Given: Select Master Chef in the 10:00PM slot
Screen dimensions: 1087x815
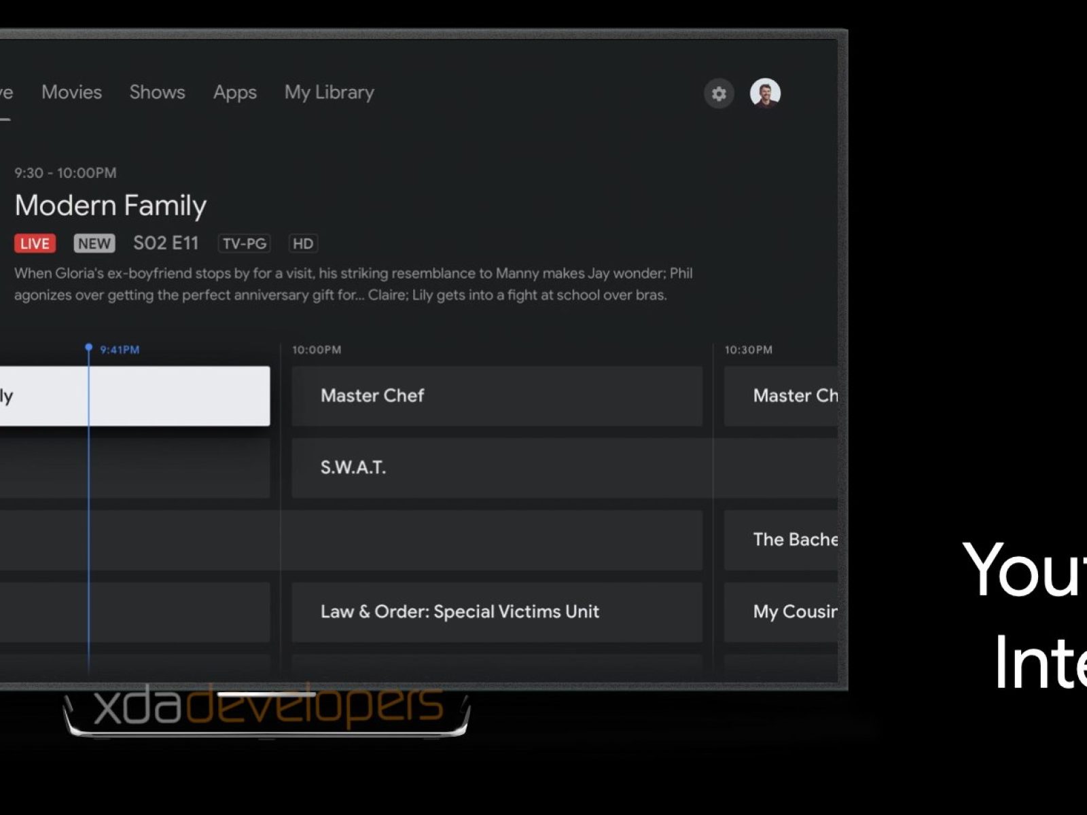Looking at the screenshot, I should [x=497, y=396].
